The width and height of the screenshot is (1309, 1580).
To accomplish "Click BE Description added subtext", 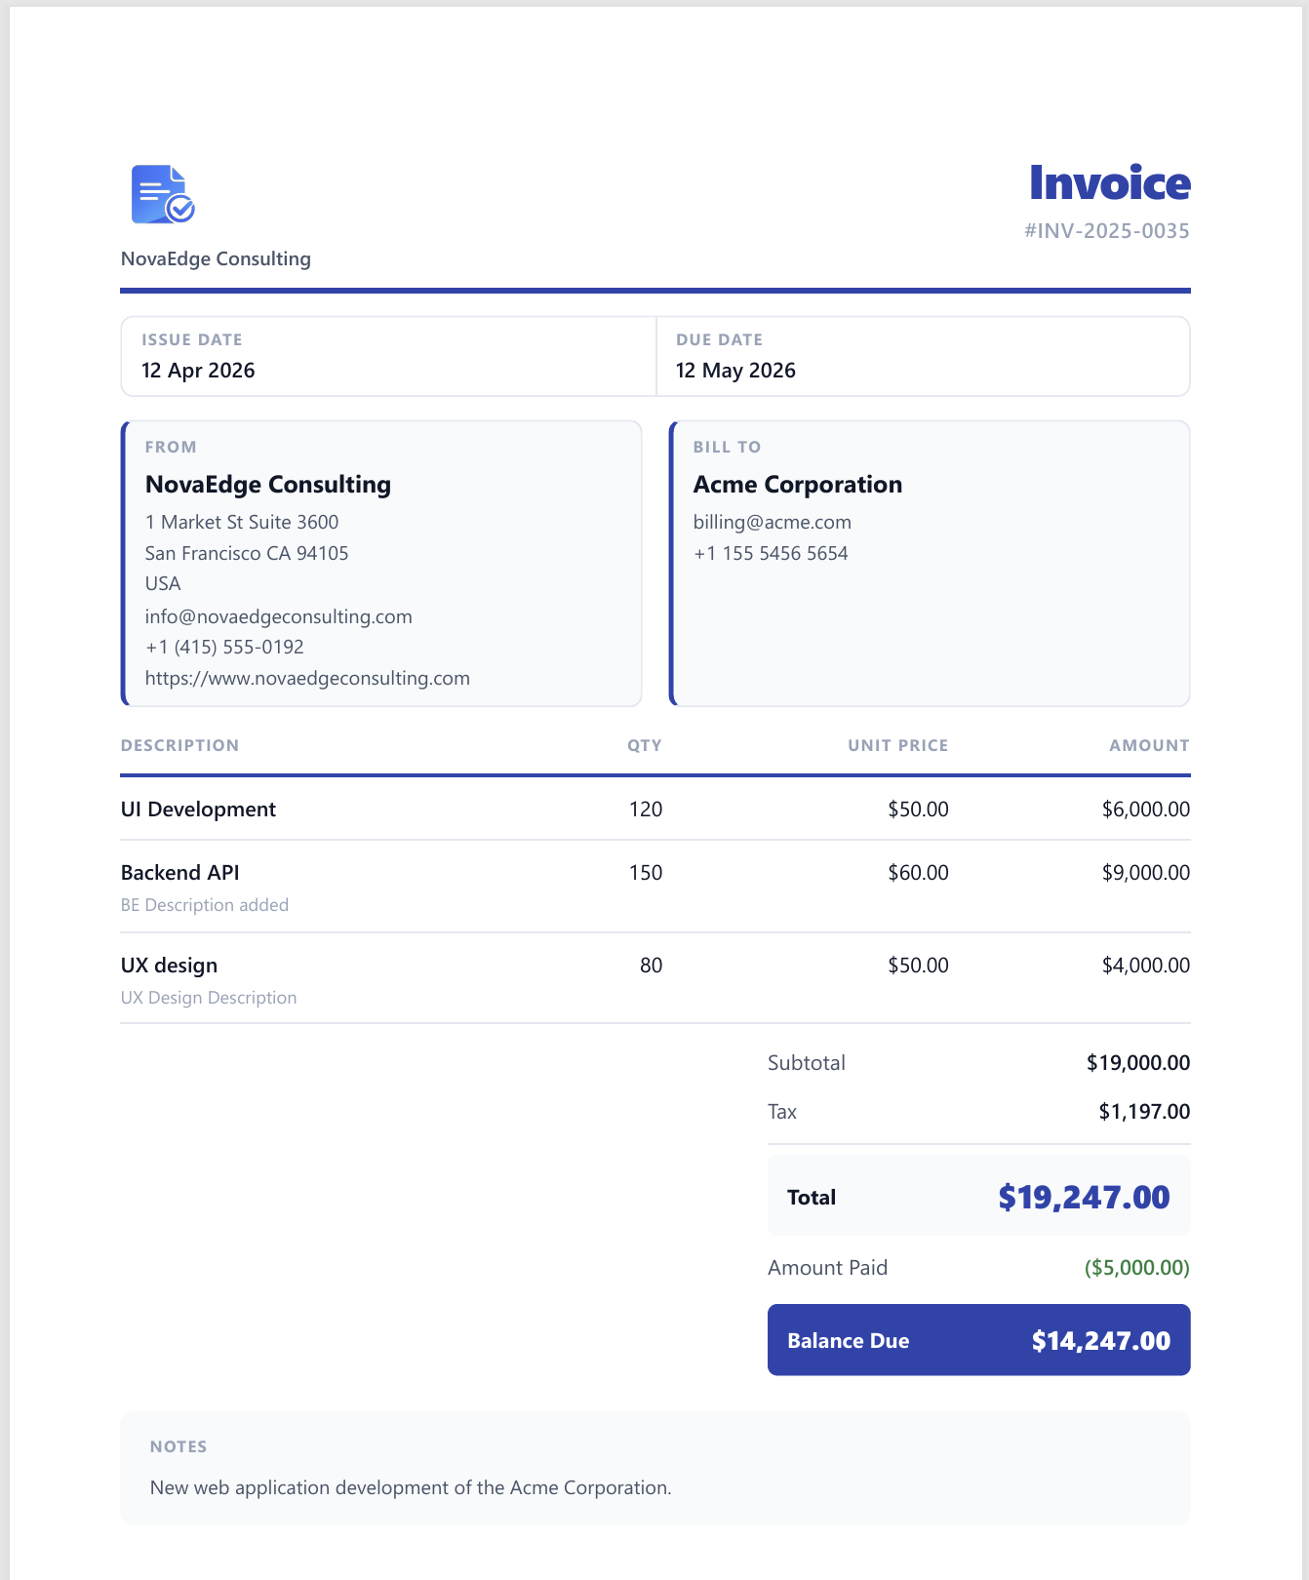I will [x=205, y=905].
